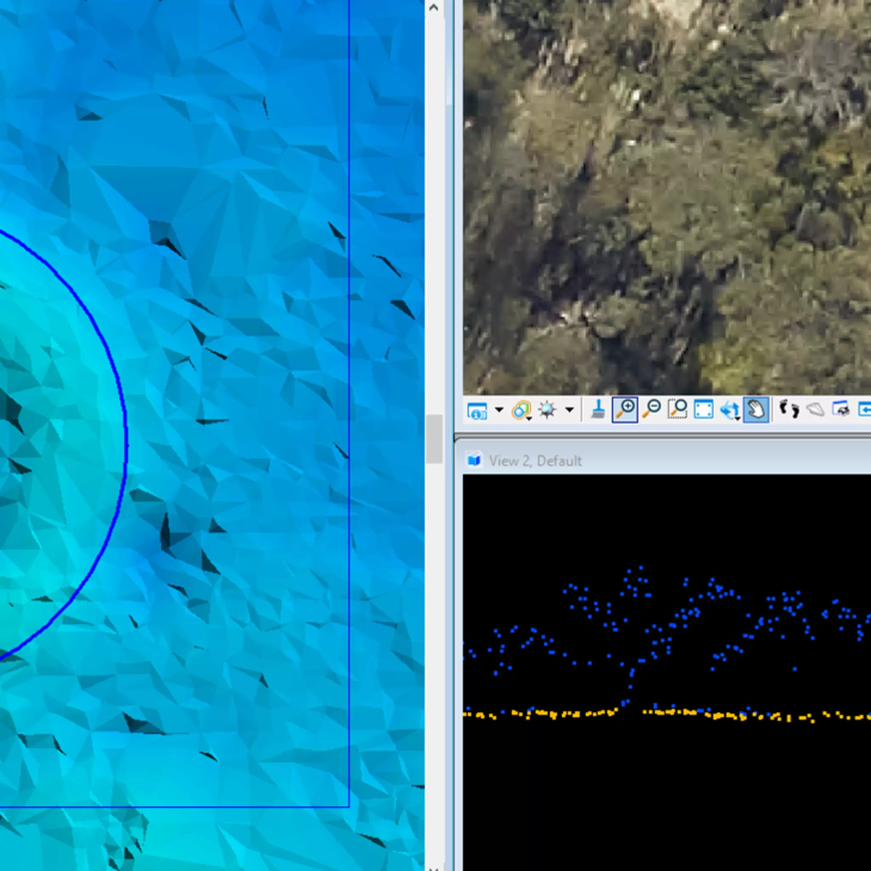Click the View Previous arrow icon

pyautogui.click(x=864, y=410)
